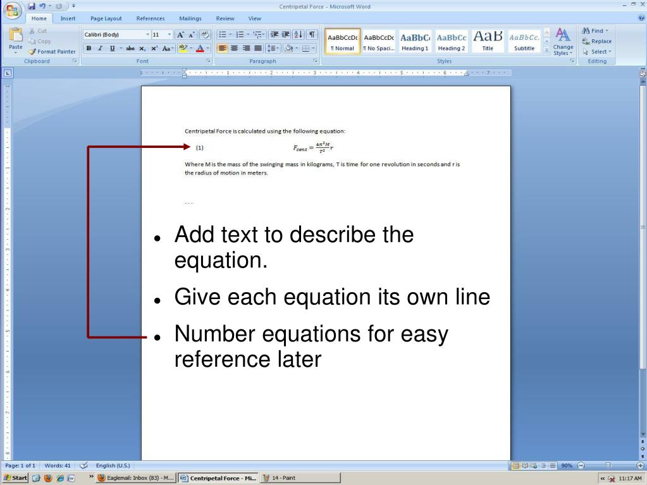
Task: Click the Clear Formatting icon
Action: coord(204,34)
